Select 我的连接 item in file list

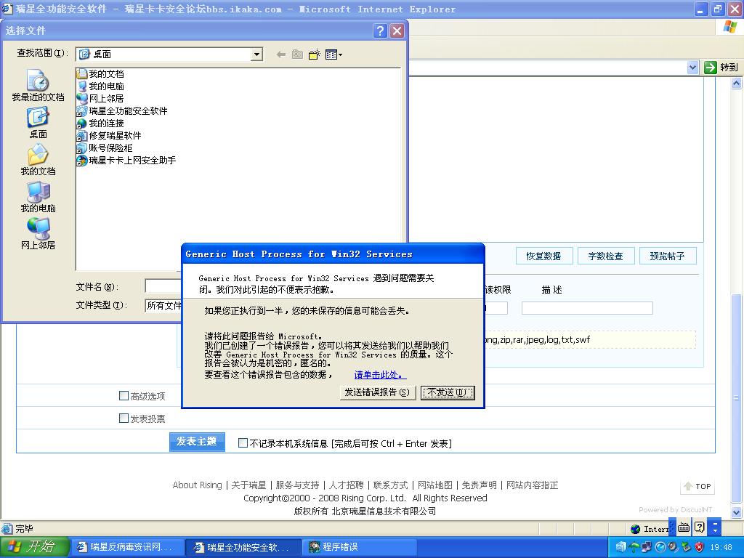point(100,123)
